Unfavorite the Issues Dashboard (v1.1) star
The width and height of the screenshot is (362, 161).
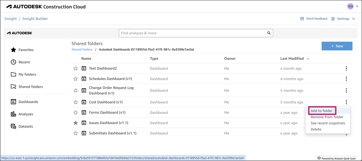pyautogui.click(x=76, y=123)
